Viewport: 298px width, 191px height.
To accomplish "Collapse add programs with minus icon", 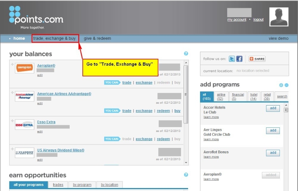I will (286, 85).
